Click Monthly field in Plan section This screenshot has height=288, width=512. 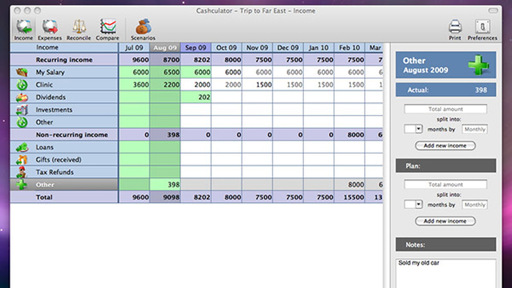(x=475, y=204)
